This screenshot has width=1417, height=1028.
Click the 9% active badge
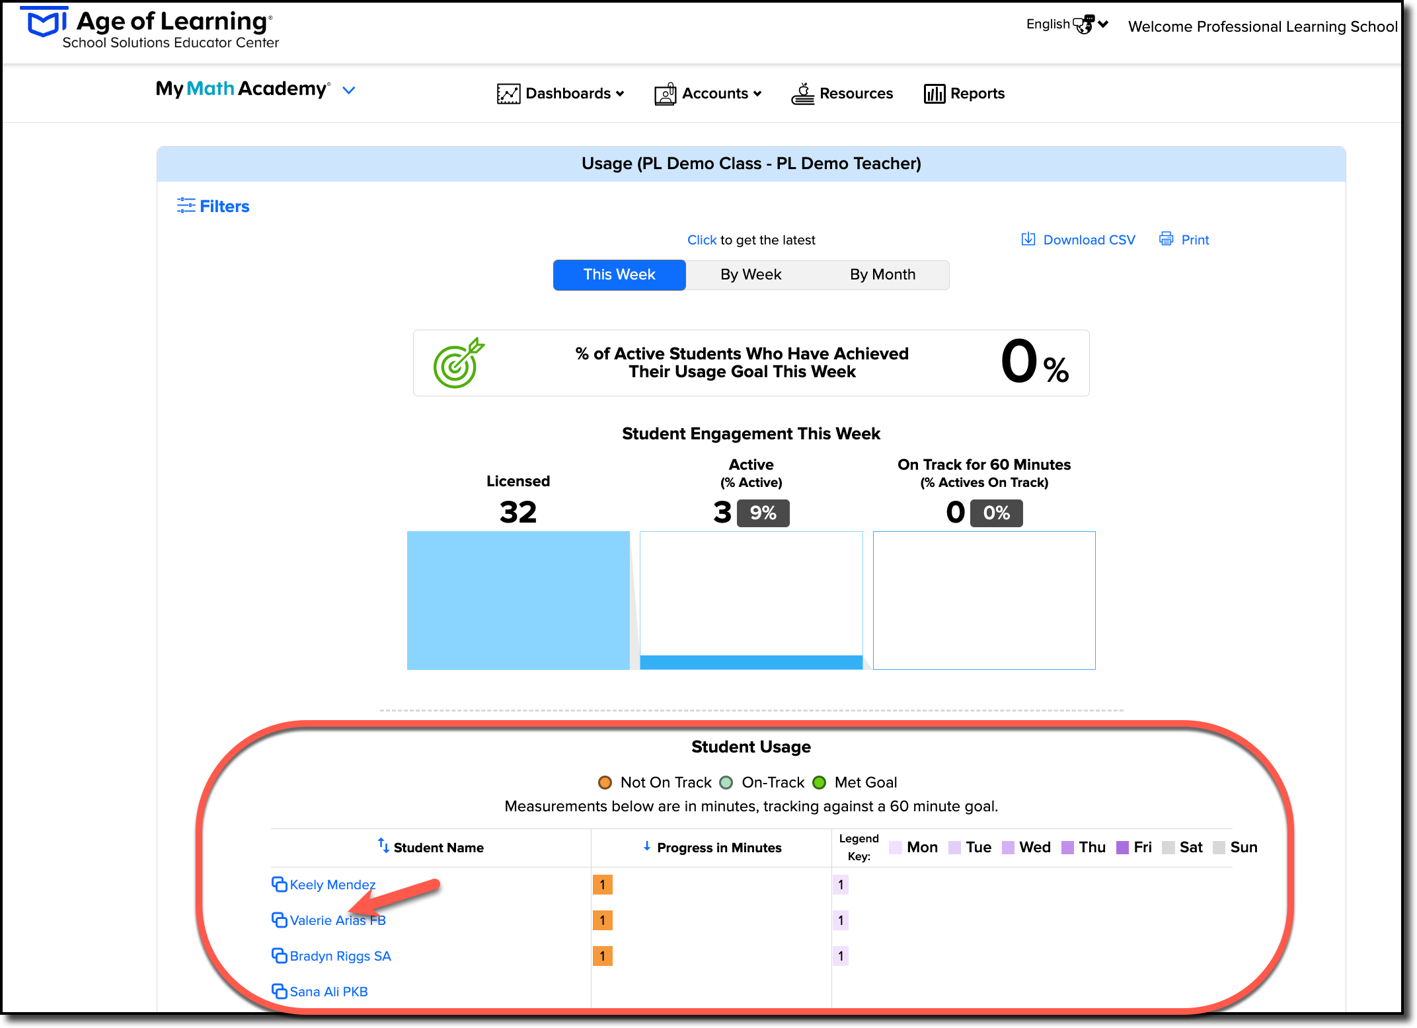pos(763,513)
